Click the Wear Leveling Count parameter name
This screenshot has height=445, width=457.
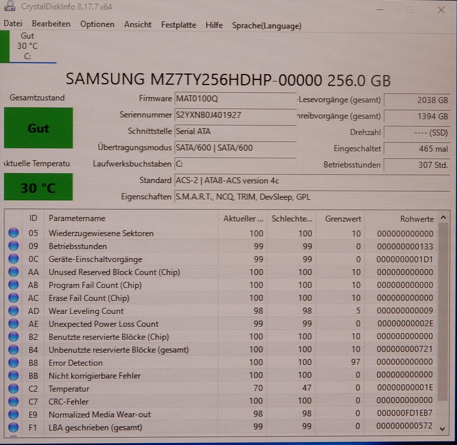tap(86, 311)
